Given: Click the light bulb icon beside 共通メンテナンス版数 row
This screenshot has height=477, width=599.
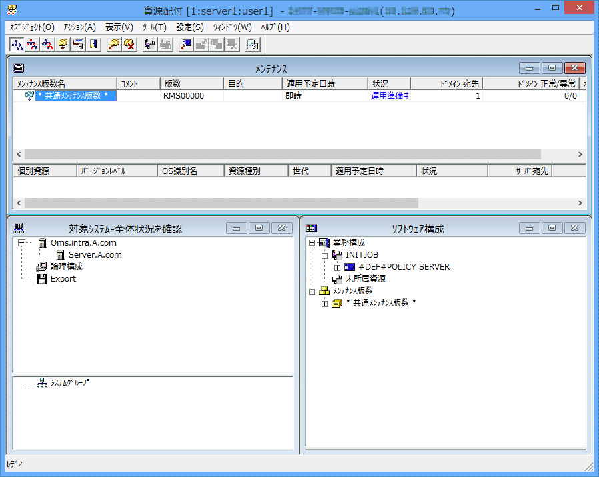Looking at the screenshot, I should point(29,96).
